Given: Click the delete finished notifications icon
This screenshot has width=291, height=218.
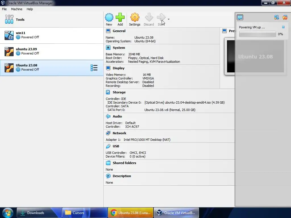Looking at the screenshot, I should [285, 17].
